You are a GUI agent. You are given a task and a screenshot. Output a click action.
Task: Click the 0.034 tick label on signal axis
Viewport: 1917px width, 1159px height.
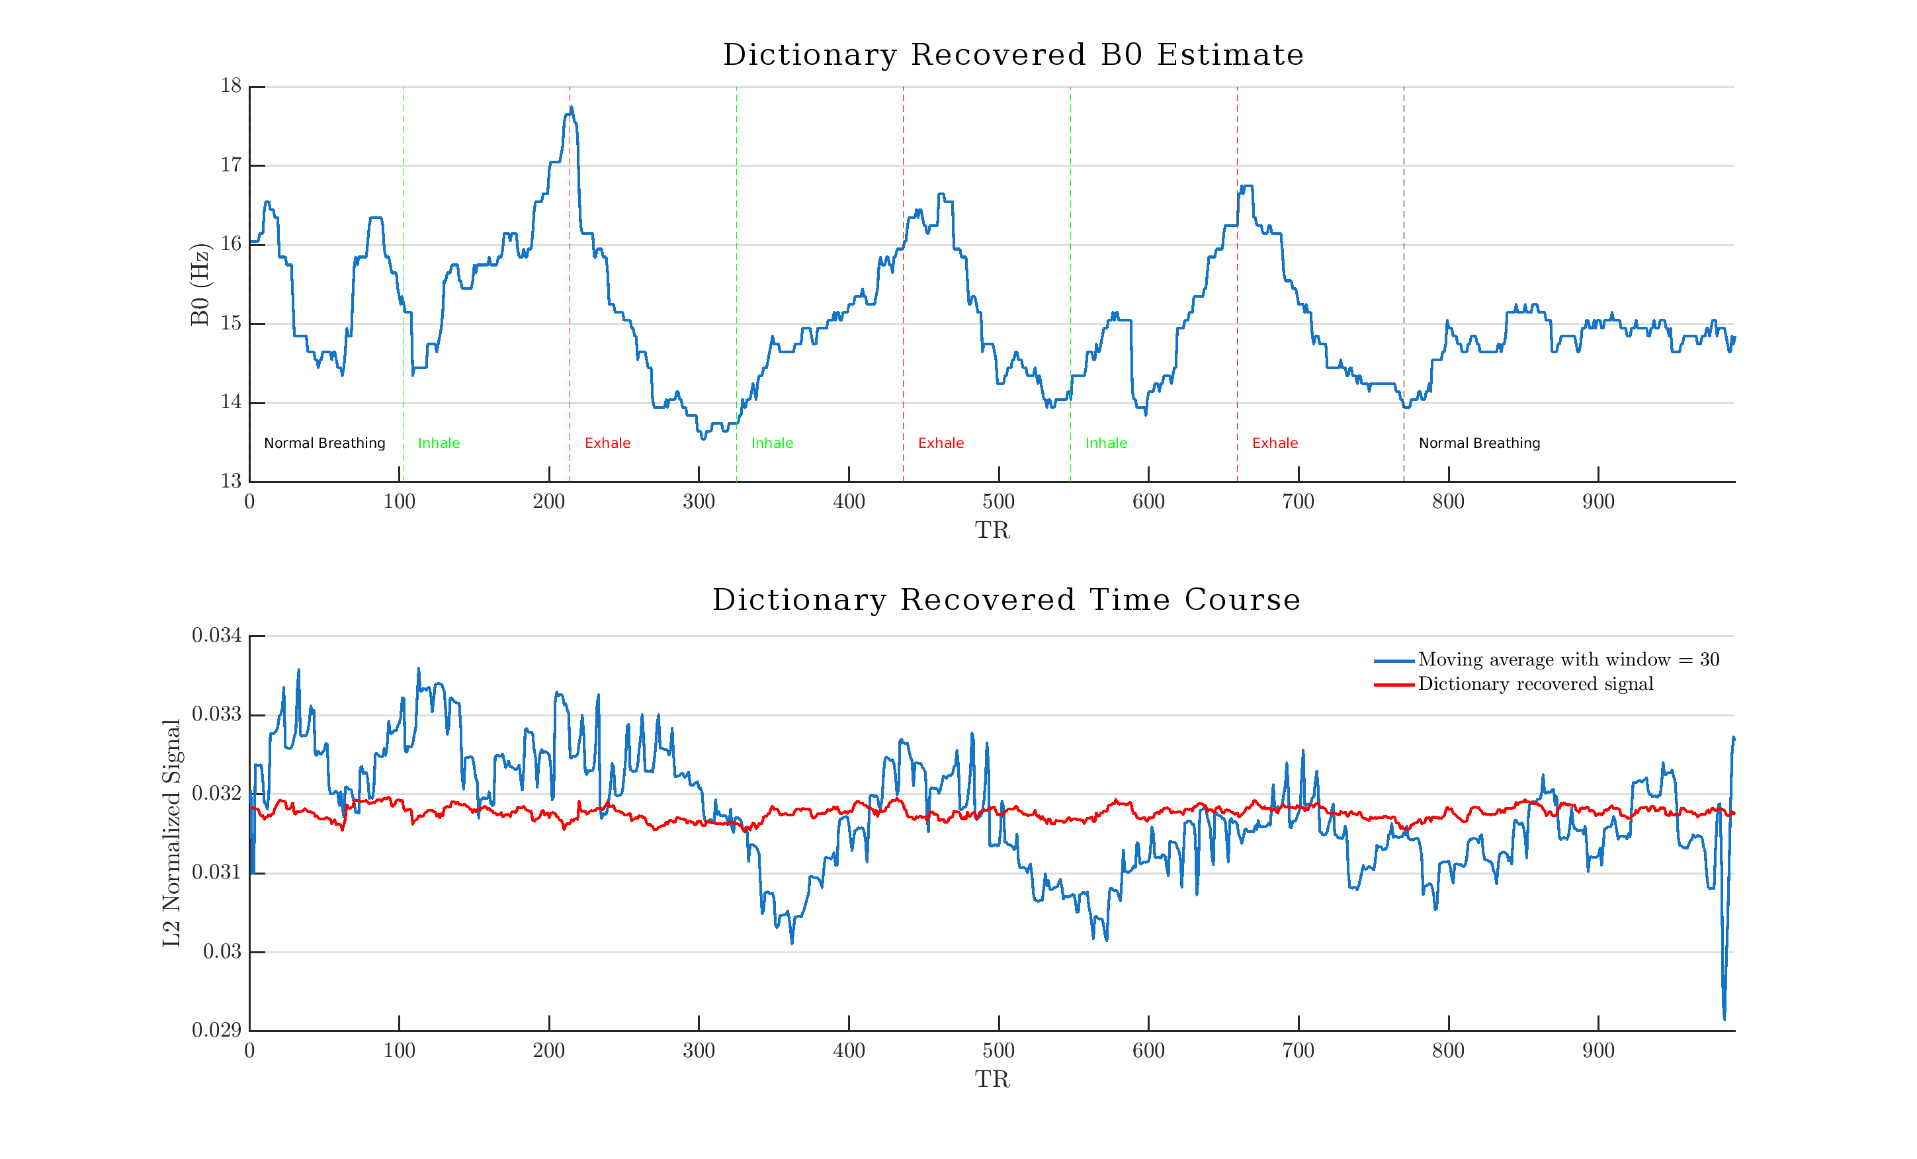point(217,636)
